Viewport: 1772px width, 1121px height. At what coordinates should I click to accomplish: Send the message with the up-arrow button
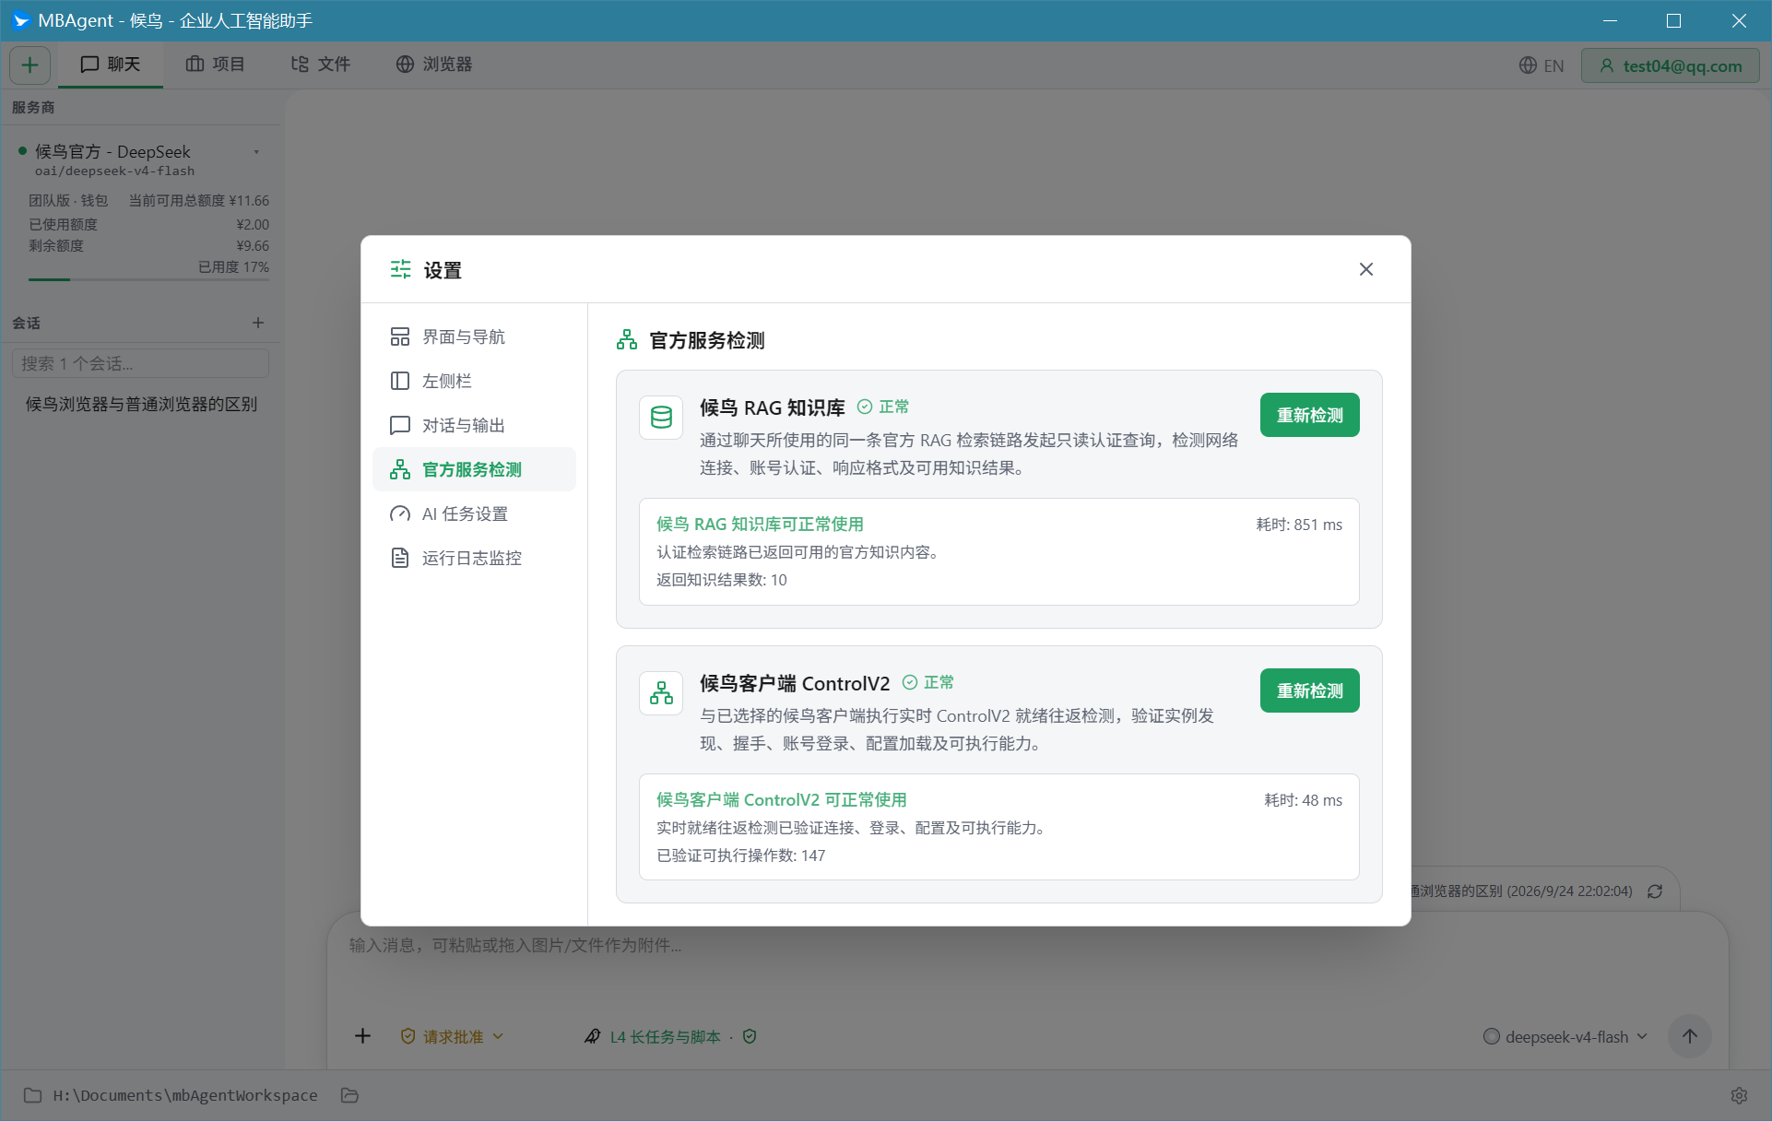(x=1690, y=1036)
